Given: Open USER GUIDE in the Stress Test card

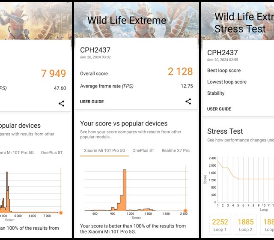Looking at the screenshot, I should (x=219, y=109).
